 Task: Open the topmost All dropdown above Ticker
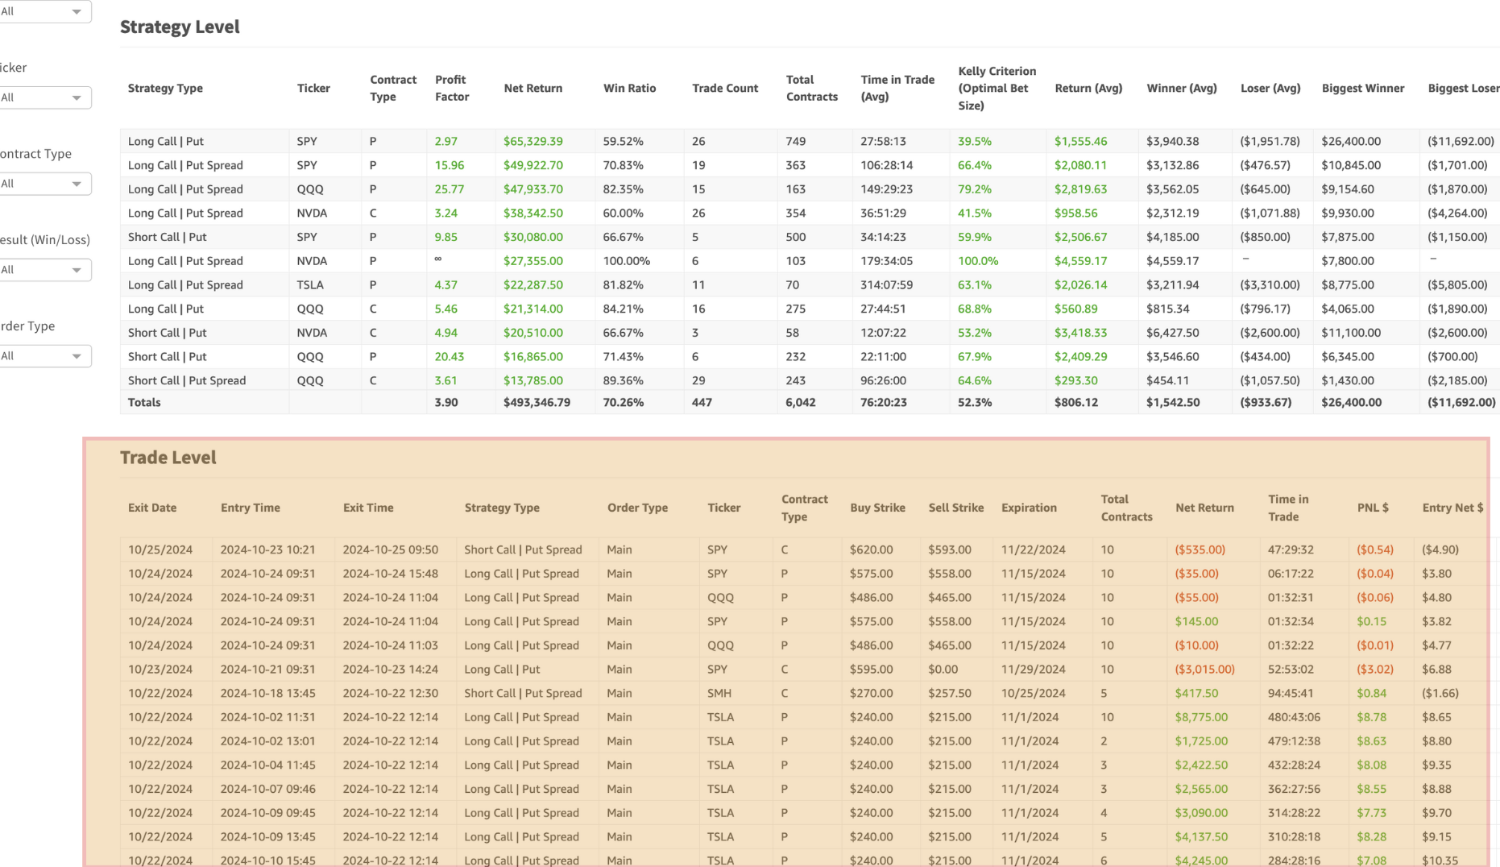pos(44,11)
